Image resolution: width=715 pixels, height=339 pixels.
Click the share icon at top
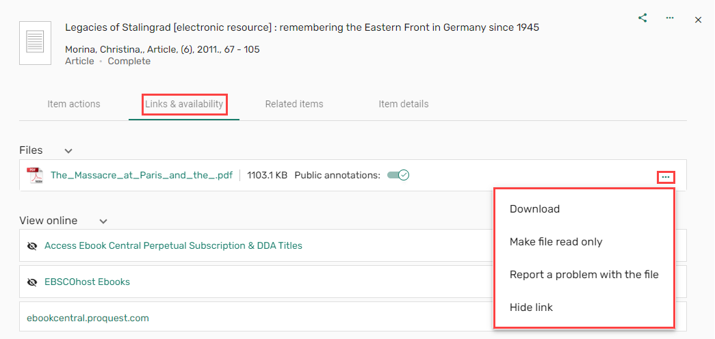[642, 18]
